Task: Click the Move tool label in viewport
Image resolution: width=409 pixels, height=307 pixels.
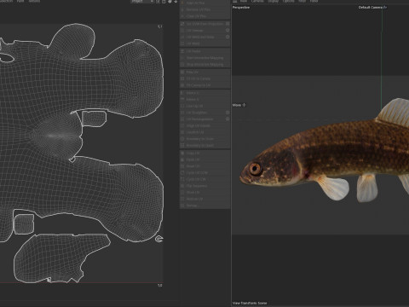Action: coord(239,105)
